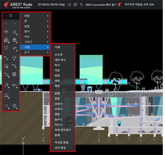This screenshot has width=165, height=155.
Task: Select the Measure ruler tool icon
Action: pyautogui.click(x=15, y=48)
